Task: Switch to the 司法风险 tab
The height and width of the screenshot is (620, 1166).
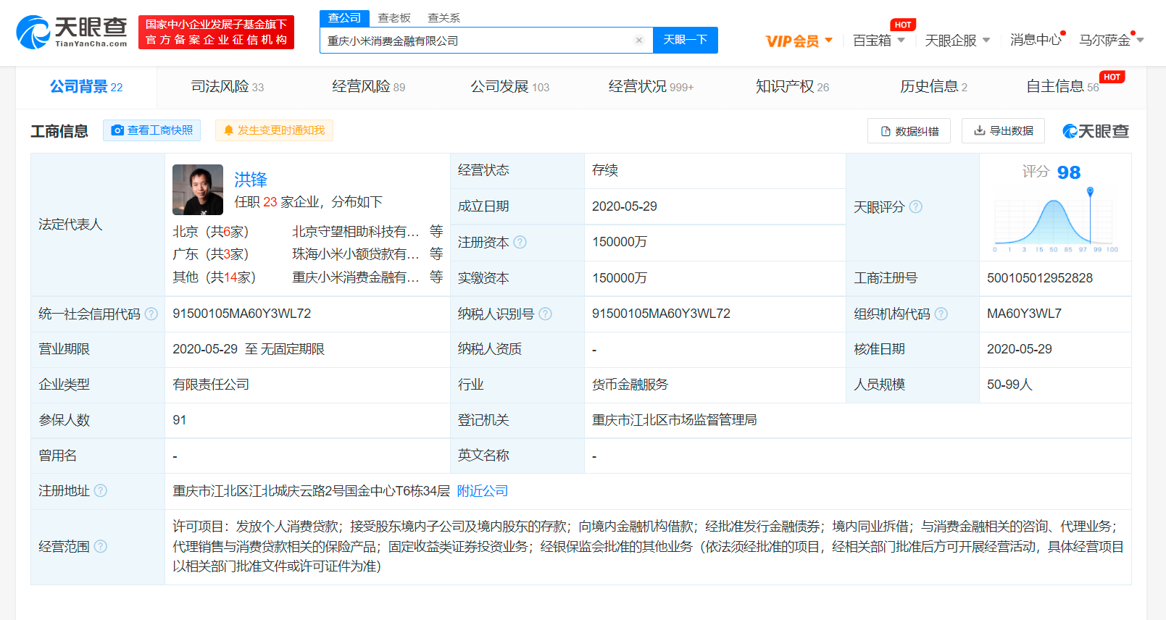Action: (x=227, y=87)
